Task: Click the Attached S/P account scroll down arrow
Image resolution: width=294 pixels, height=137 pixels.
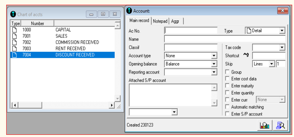Action: 214,103
